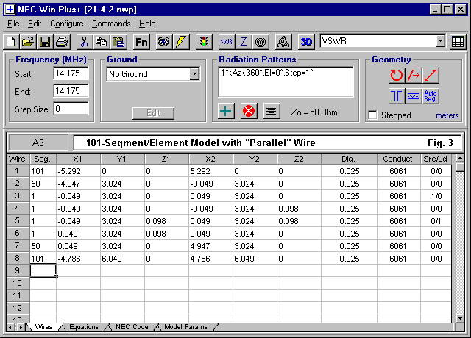The image size is (471, 338).
Task: Click the Fn function toolbar button
Action: (142, 42)
